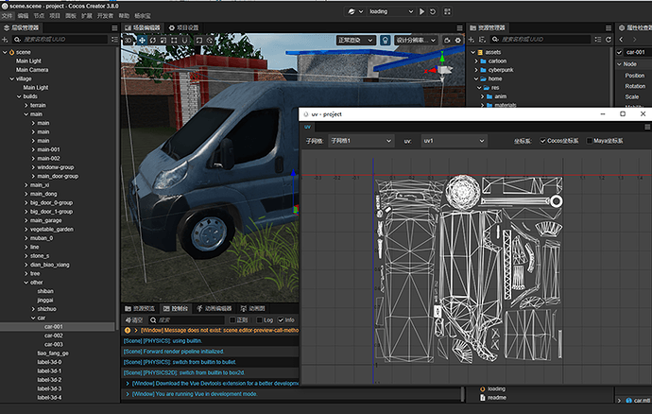This screenshot has height=414, width=652.
Task: Enable the Cocos coordinate system checkbox
Action: (541, 141)
